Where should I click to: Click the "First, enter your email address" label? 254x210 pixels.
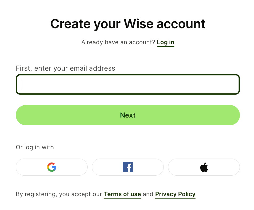point(65,68)
